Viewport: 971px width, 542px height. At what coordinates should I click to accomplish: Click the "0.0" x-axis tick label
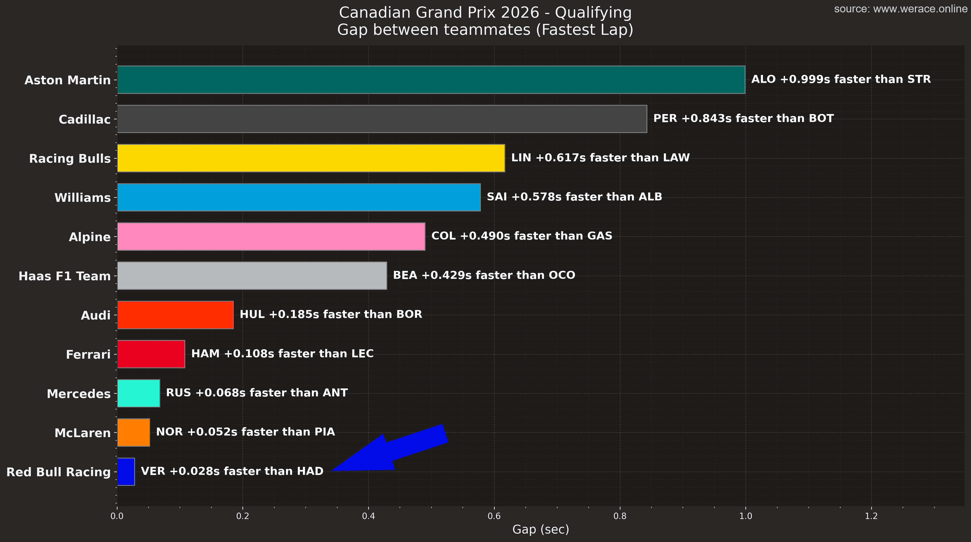pos(117,516)
